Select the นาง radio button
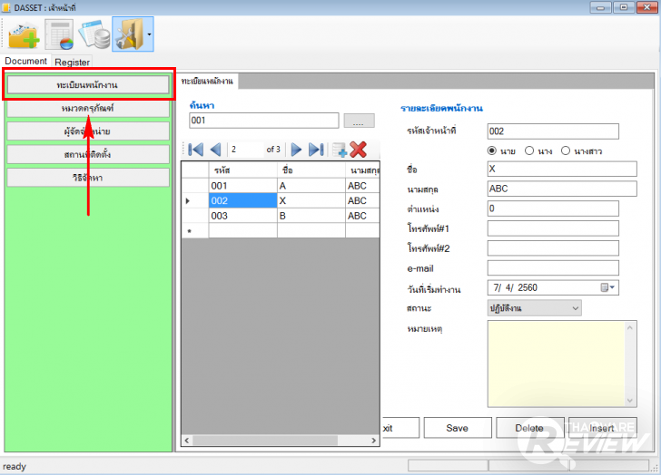The width and height of the screenshot is (661, 475). [x=529, y=150]
